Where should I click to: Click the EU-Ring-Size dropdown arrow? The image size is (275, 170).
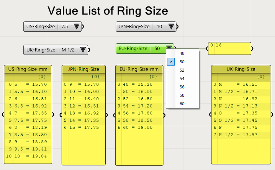(169, 48)
